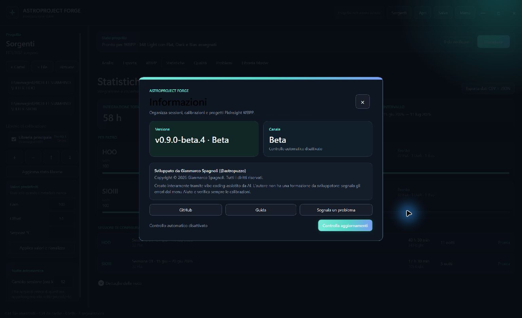Click the Rimuovi button in Sorgenti panel
522x318 pixels.
67,67
